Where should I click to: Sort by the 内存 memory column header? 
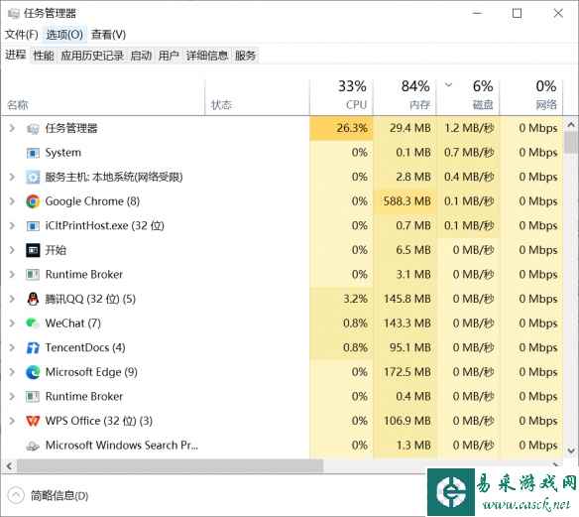point(405,95)
